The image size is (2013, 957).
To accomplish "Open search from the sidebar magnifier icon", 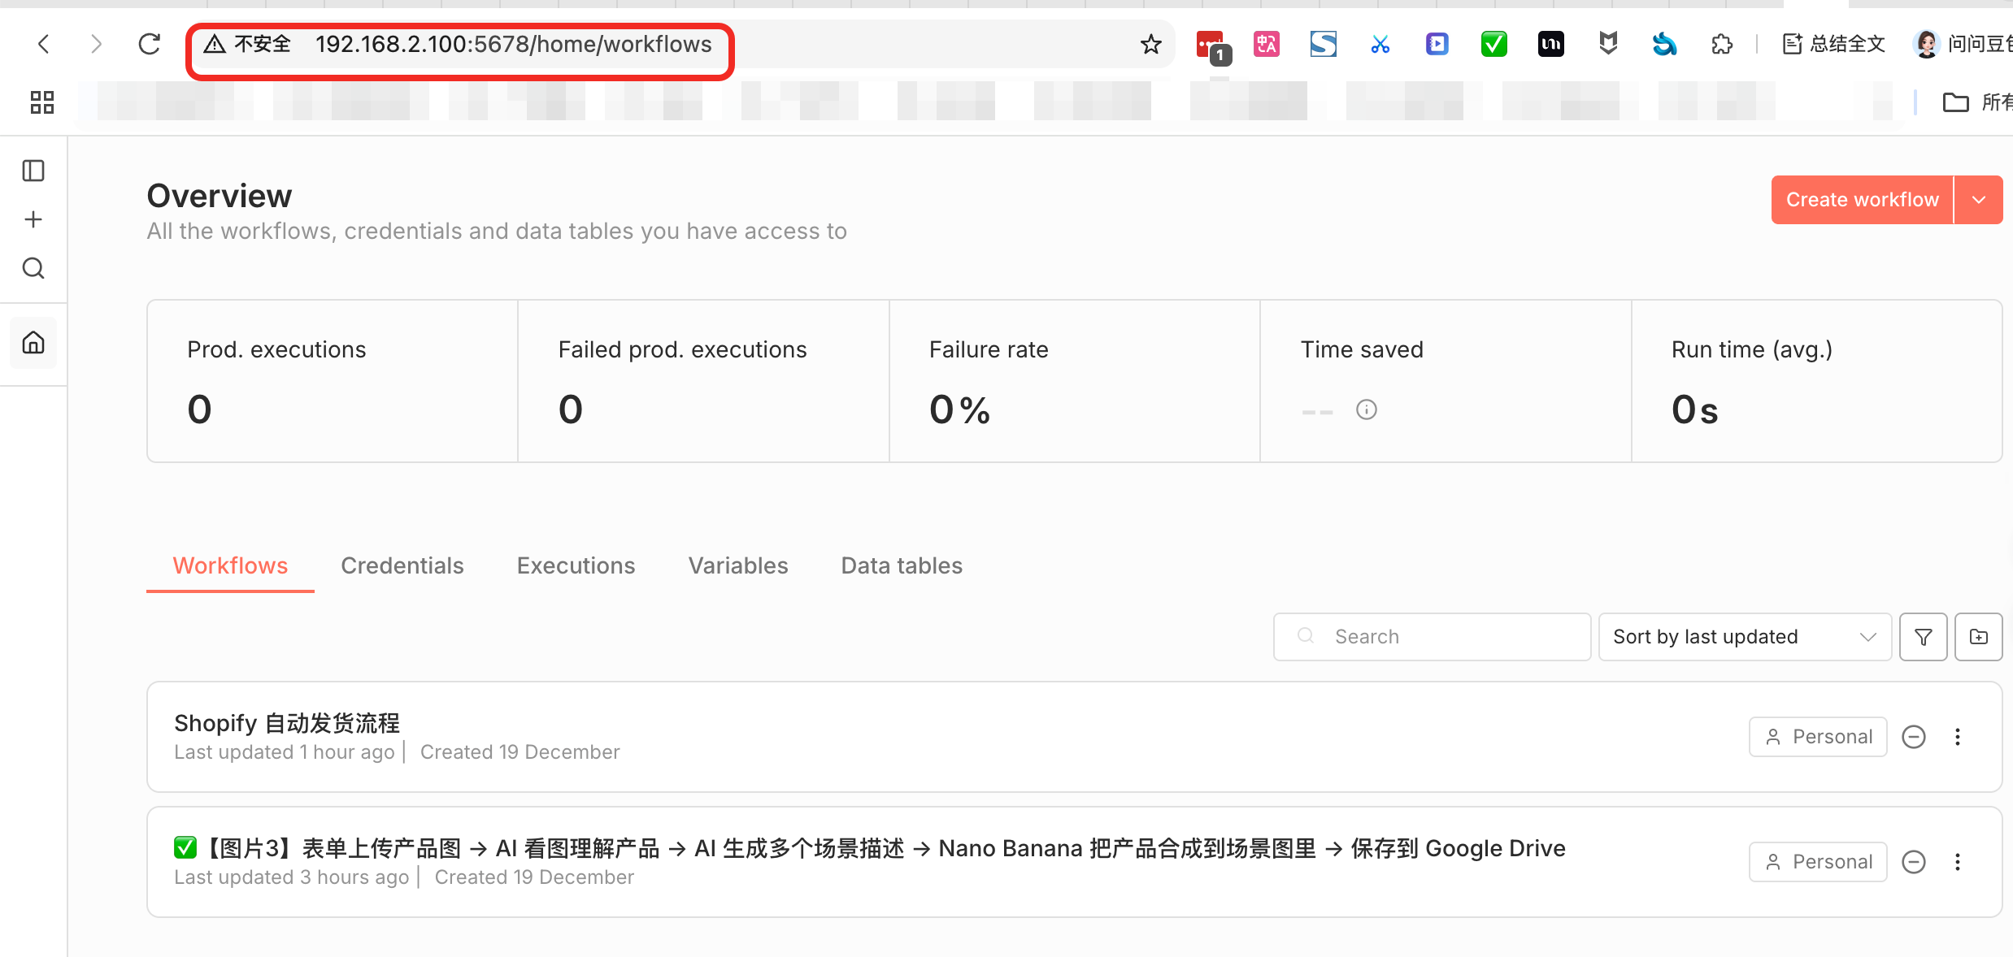I will 33,268.
